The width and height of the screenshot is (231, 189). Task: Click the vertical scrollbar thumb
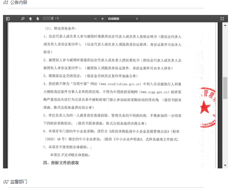(225, 88)
